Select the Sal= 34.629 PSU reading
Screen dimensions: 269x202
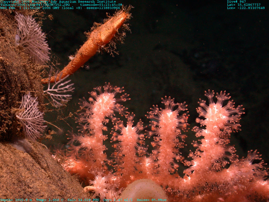[x=83, y=200]
